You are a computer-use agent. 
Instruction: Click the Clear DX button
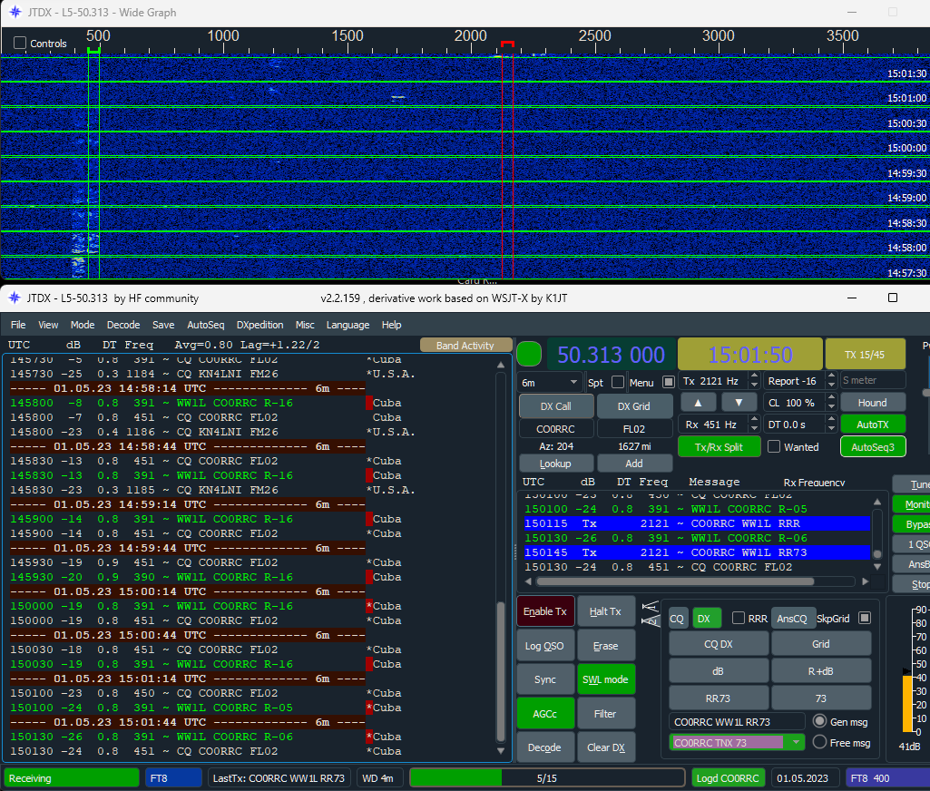(x=605, y=747)
